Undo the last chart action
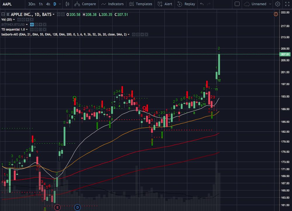Viewport: 292px width, 211px height. pos(202,4)
